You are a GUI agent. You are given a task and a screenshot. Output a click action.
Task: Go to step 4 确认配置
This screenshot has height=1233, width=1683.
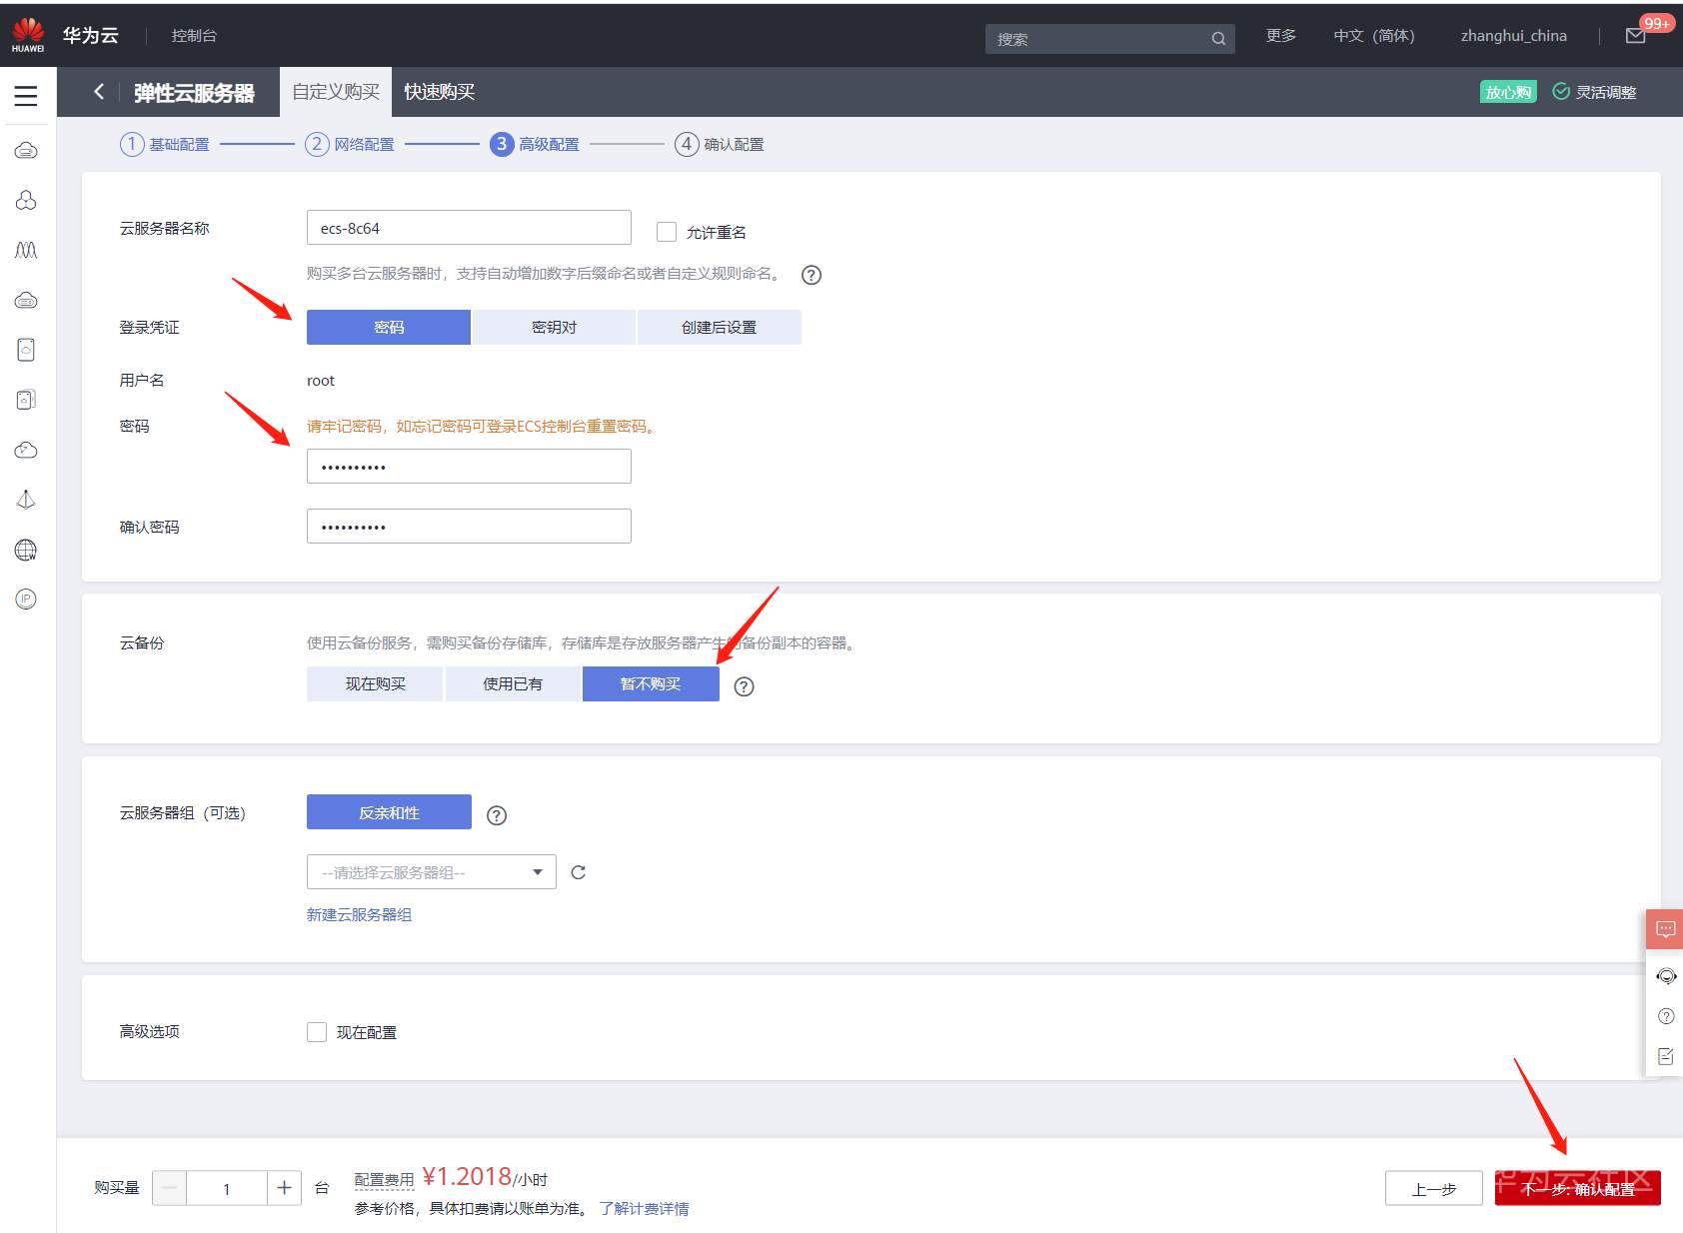click(720, 144)
